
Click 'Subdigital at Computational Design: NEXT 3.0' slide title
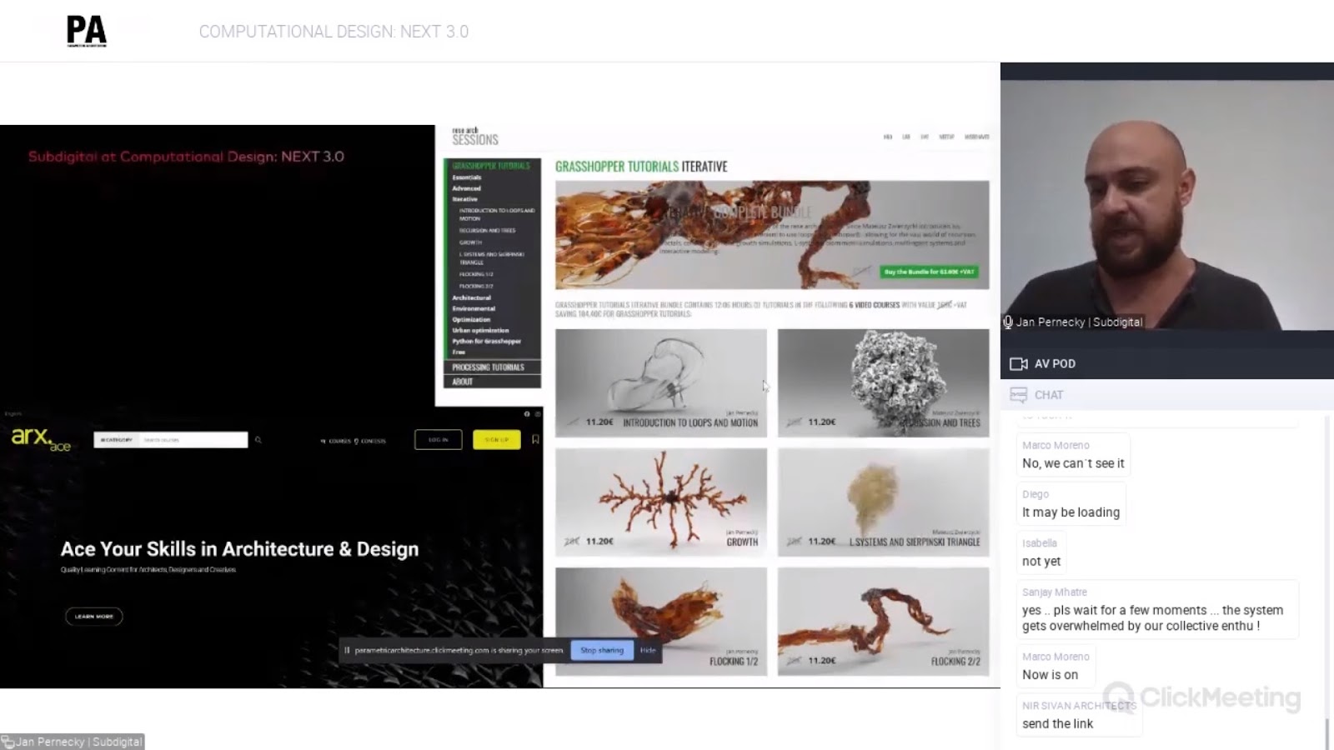tap(186, 157)
